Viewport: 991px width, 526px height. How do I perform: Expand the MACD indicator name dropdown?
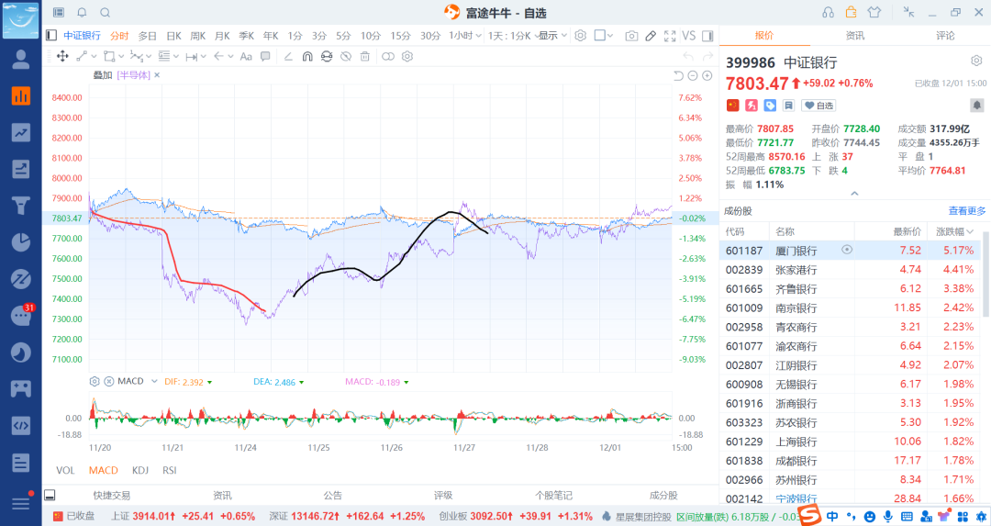(154, 381)
